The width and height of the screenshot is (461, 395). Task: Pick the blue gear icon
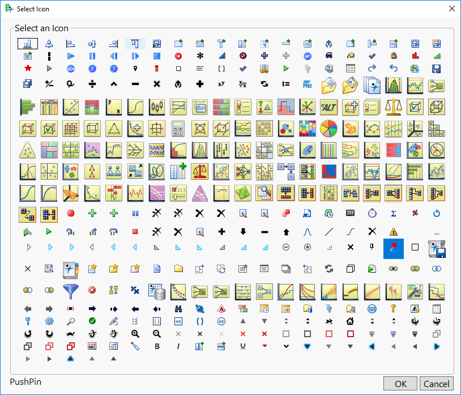[49, 321]
